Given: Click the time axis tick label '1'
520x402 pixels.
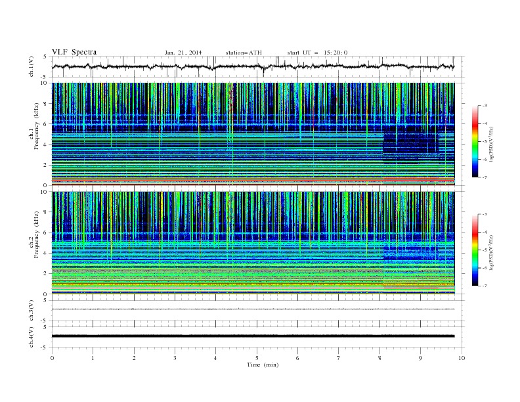Looking at the screenshot, I should [x=93, y=358].
